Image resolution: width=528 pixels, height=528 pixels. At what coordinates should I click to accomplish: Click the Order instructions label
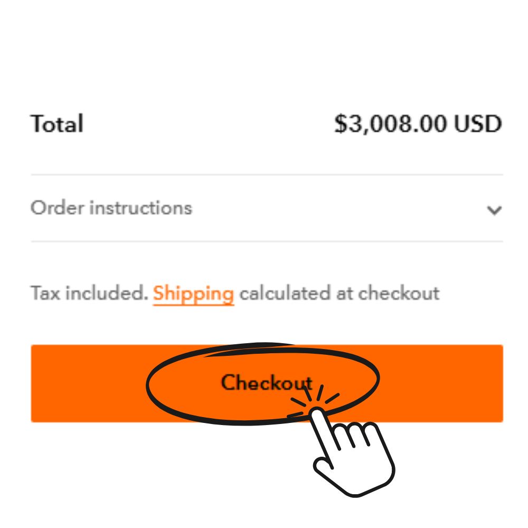(111, 208)
